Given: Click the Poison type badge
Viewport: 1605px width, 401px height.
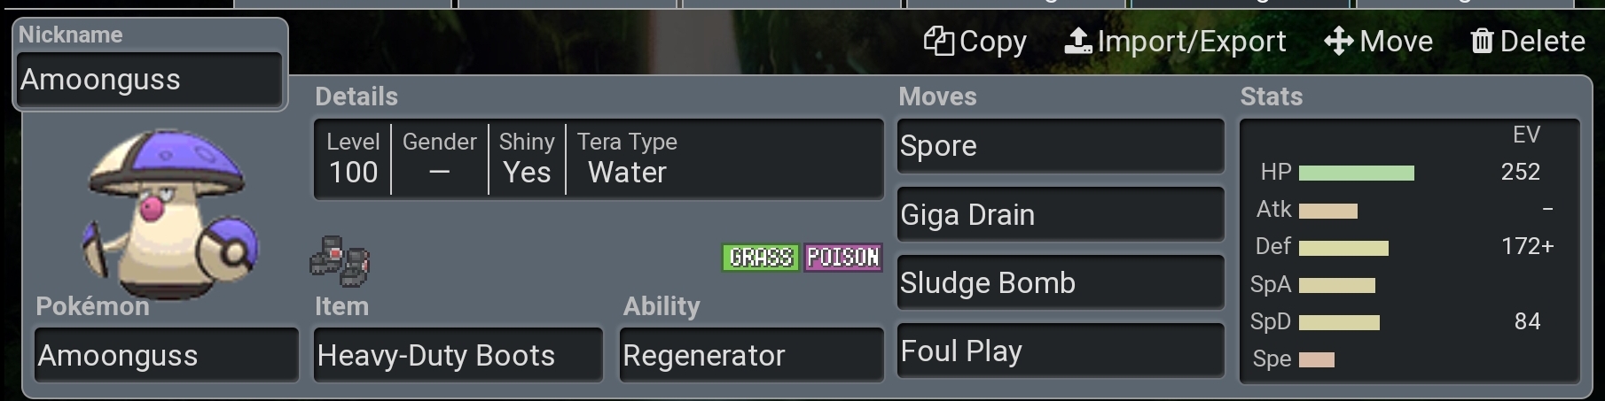Looking at the screenshot, I should click(842, 258).
